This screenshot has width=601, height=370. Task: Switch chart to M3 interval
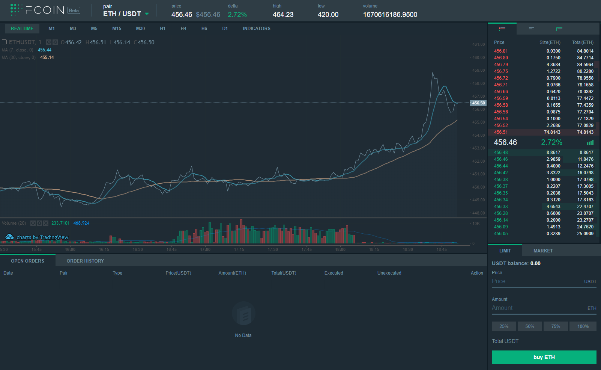tap(73, 29)
